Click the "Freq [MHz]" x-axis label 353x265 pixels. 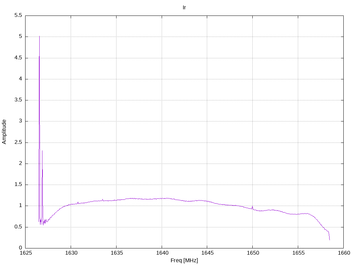[x=184, y=260]
